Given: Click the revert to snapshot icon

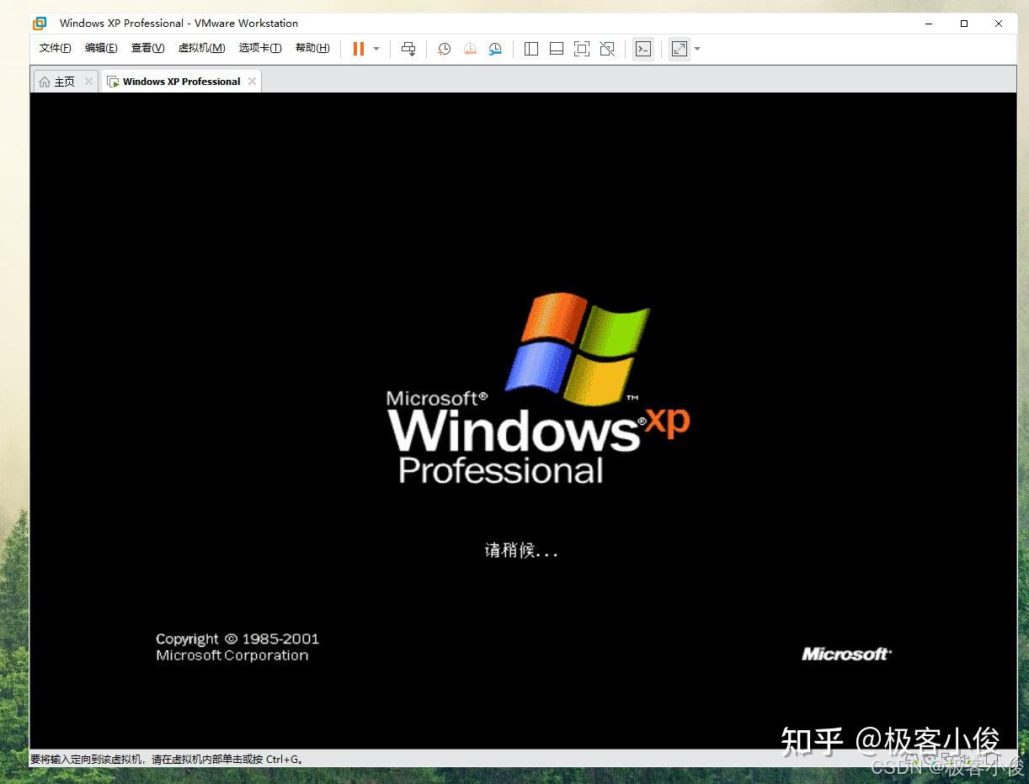Looking at the screenshot, I should tap(470, 49).
